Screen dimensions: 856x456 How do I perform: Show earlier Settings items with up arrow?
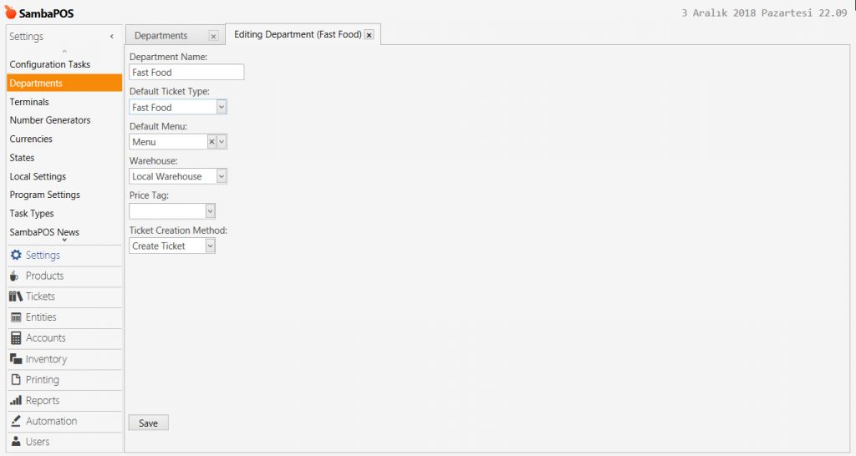coord(64,51)
